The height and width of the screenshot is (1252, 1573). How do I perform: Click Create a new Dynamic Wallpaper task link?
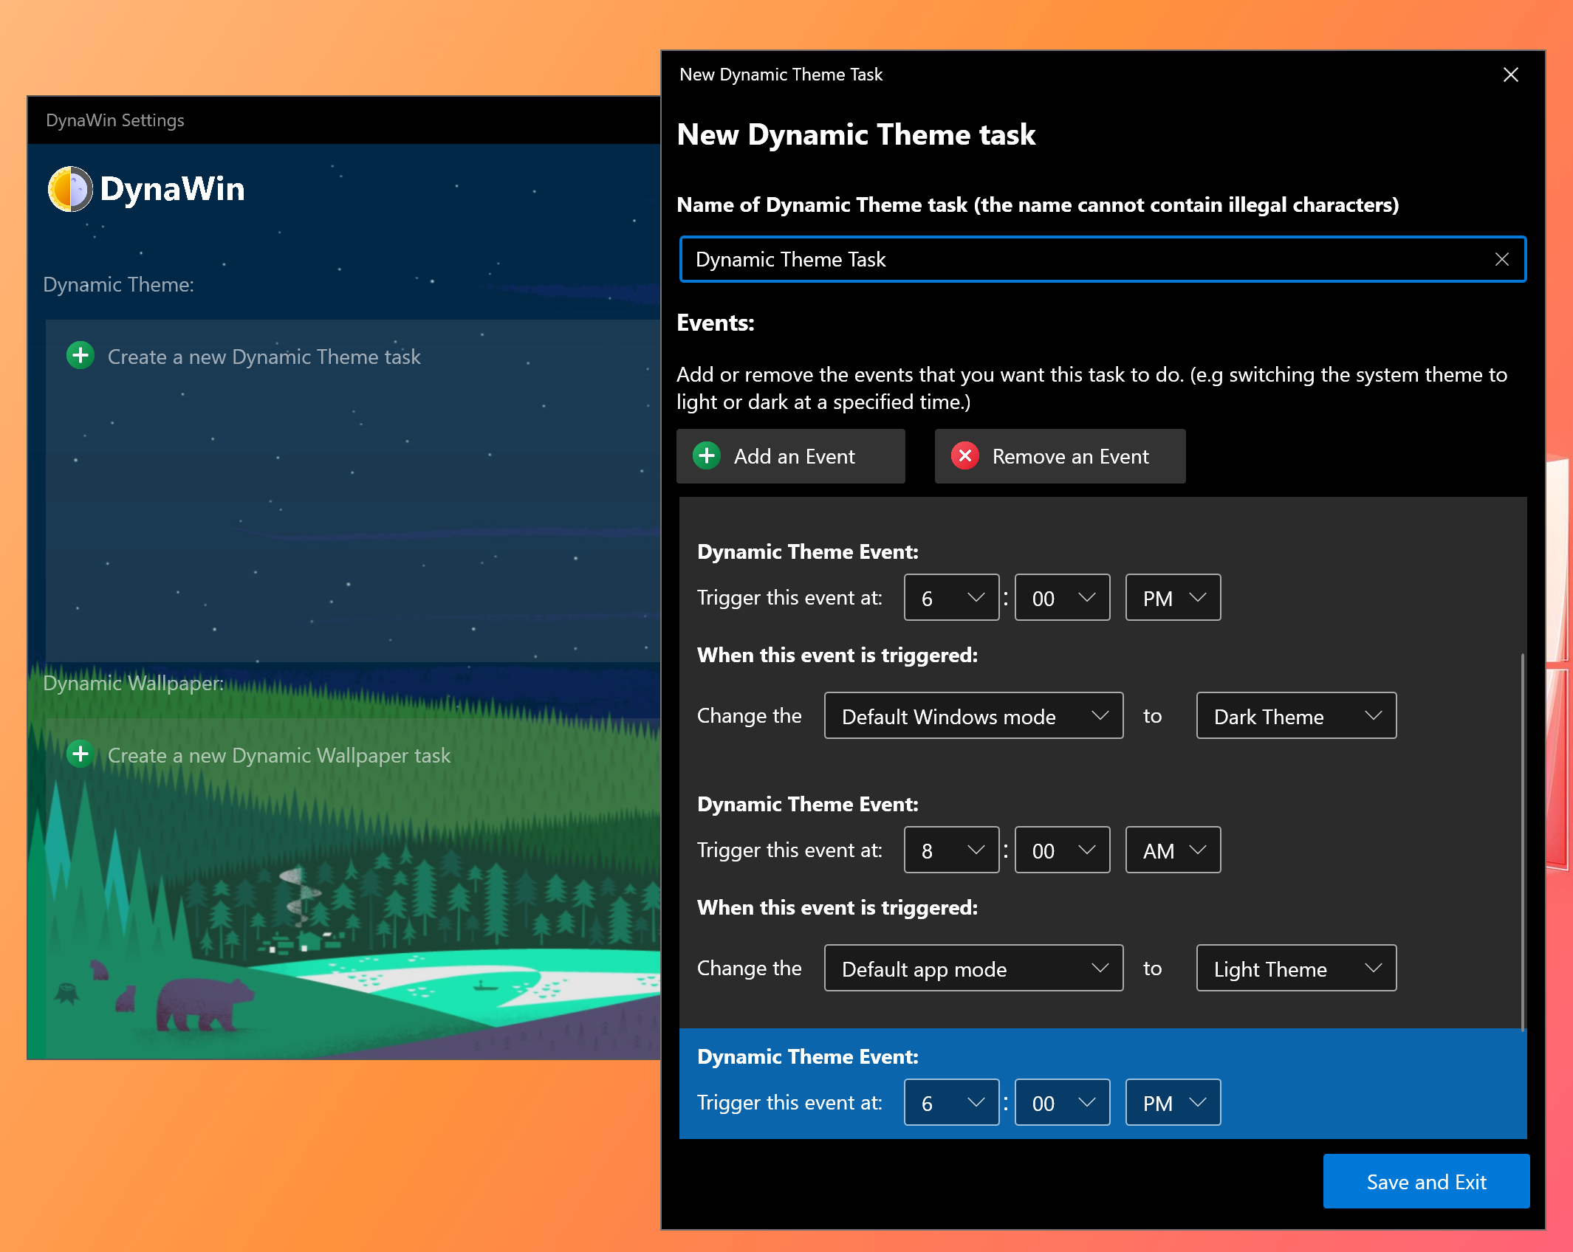pyautogui.click(x=279, y=755)
